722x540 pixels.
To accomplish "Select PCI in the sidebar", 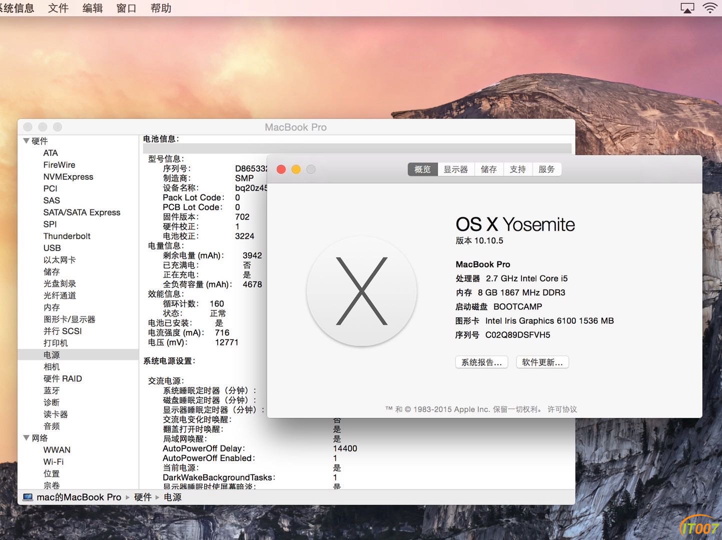I will 50,188.
